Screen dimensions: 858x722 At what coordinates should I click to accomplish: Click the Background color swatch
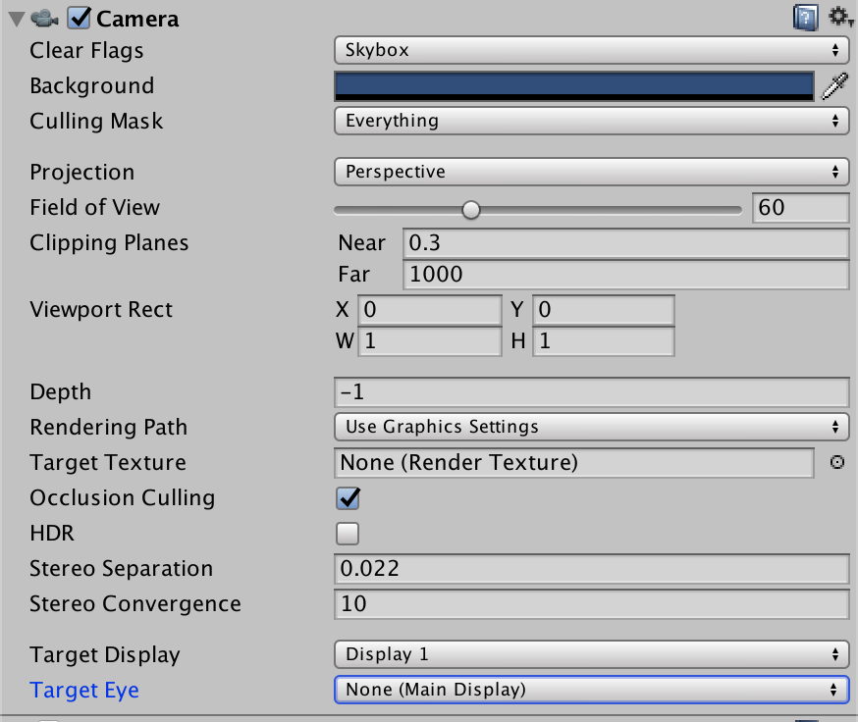(x=574, y=86)
